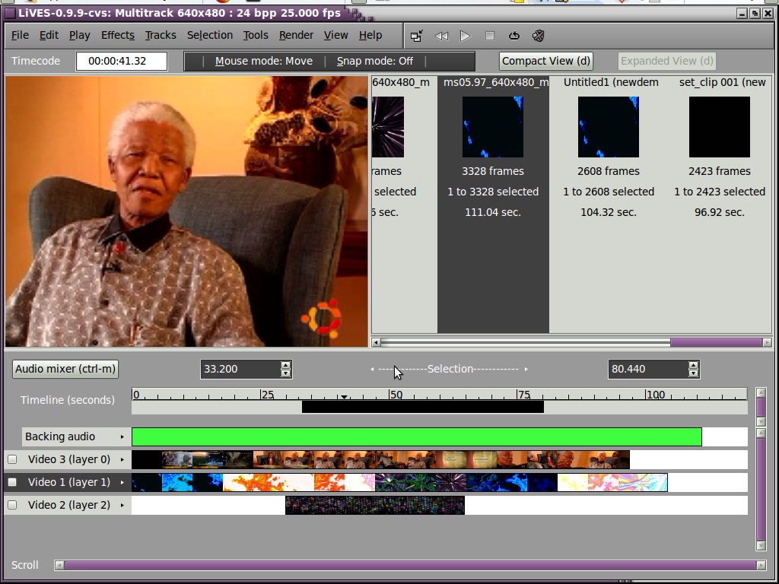Click the left arrow beside Selection label

[x=372, y=370]
